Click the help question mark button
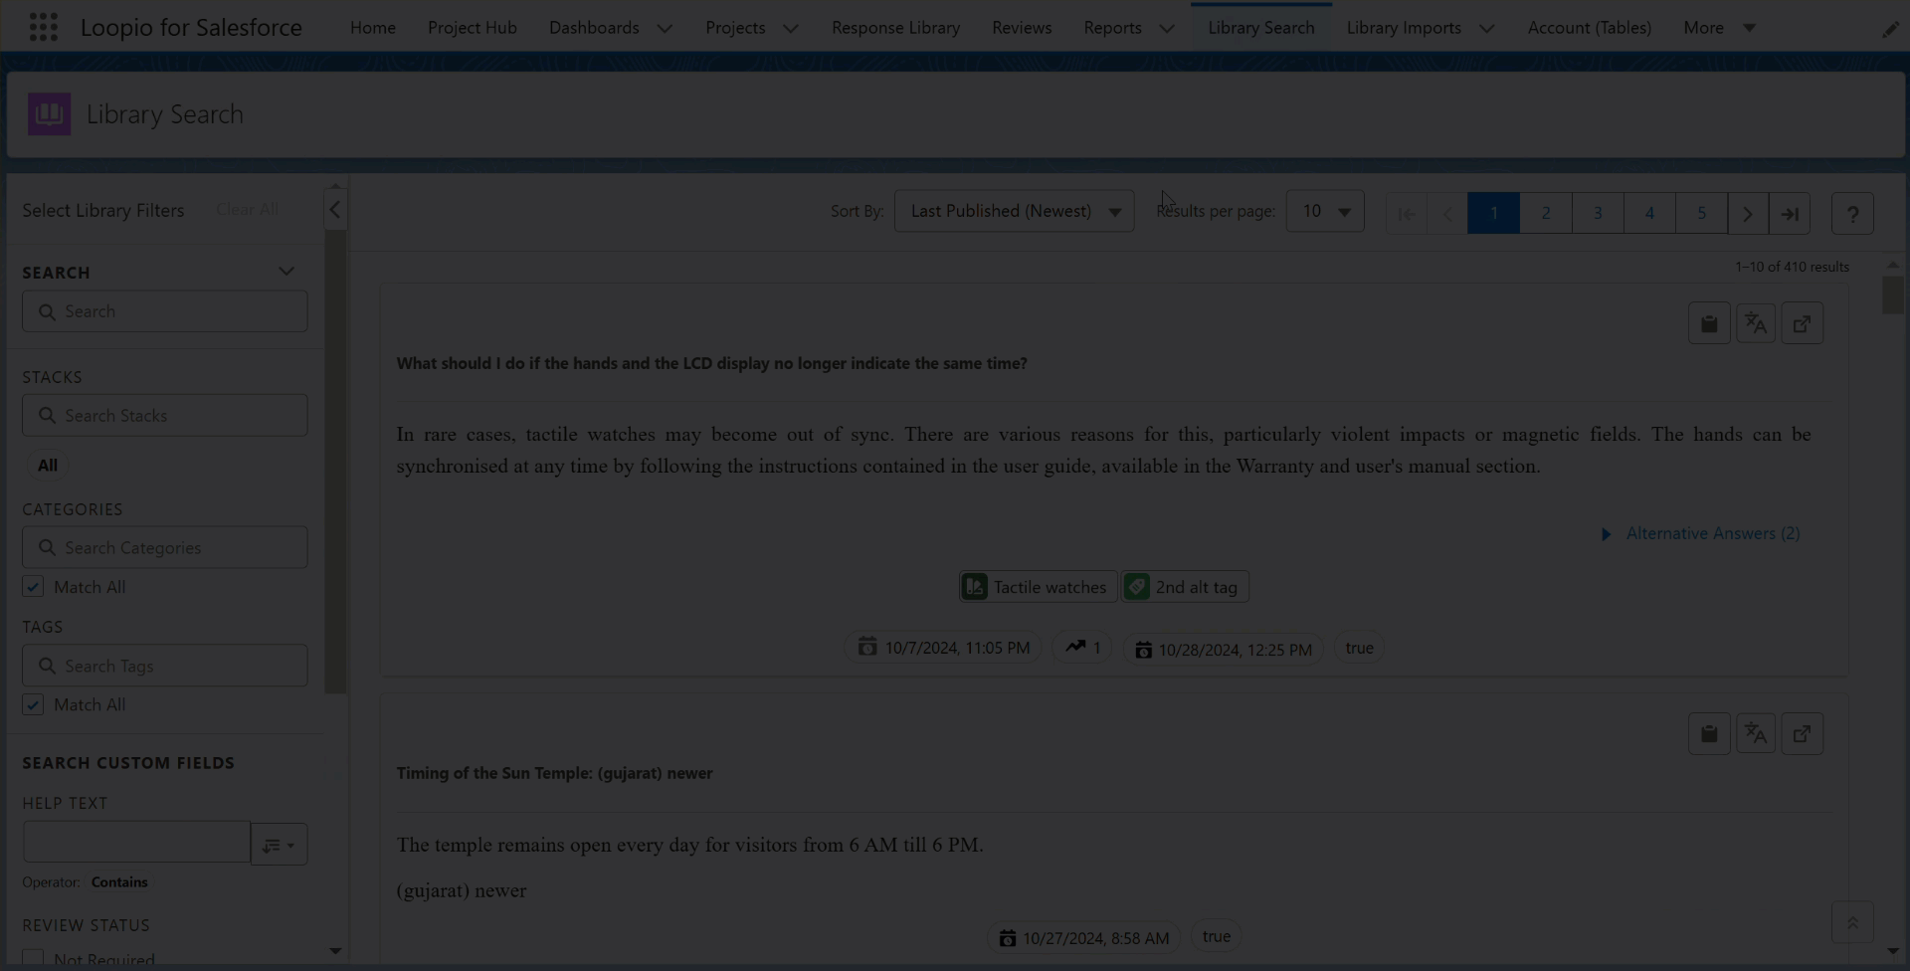1910x971 pixels. click(x=1851, y=214)
